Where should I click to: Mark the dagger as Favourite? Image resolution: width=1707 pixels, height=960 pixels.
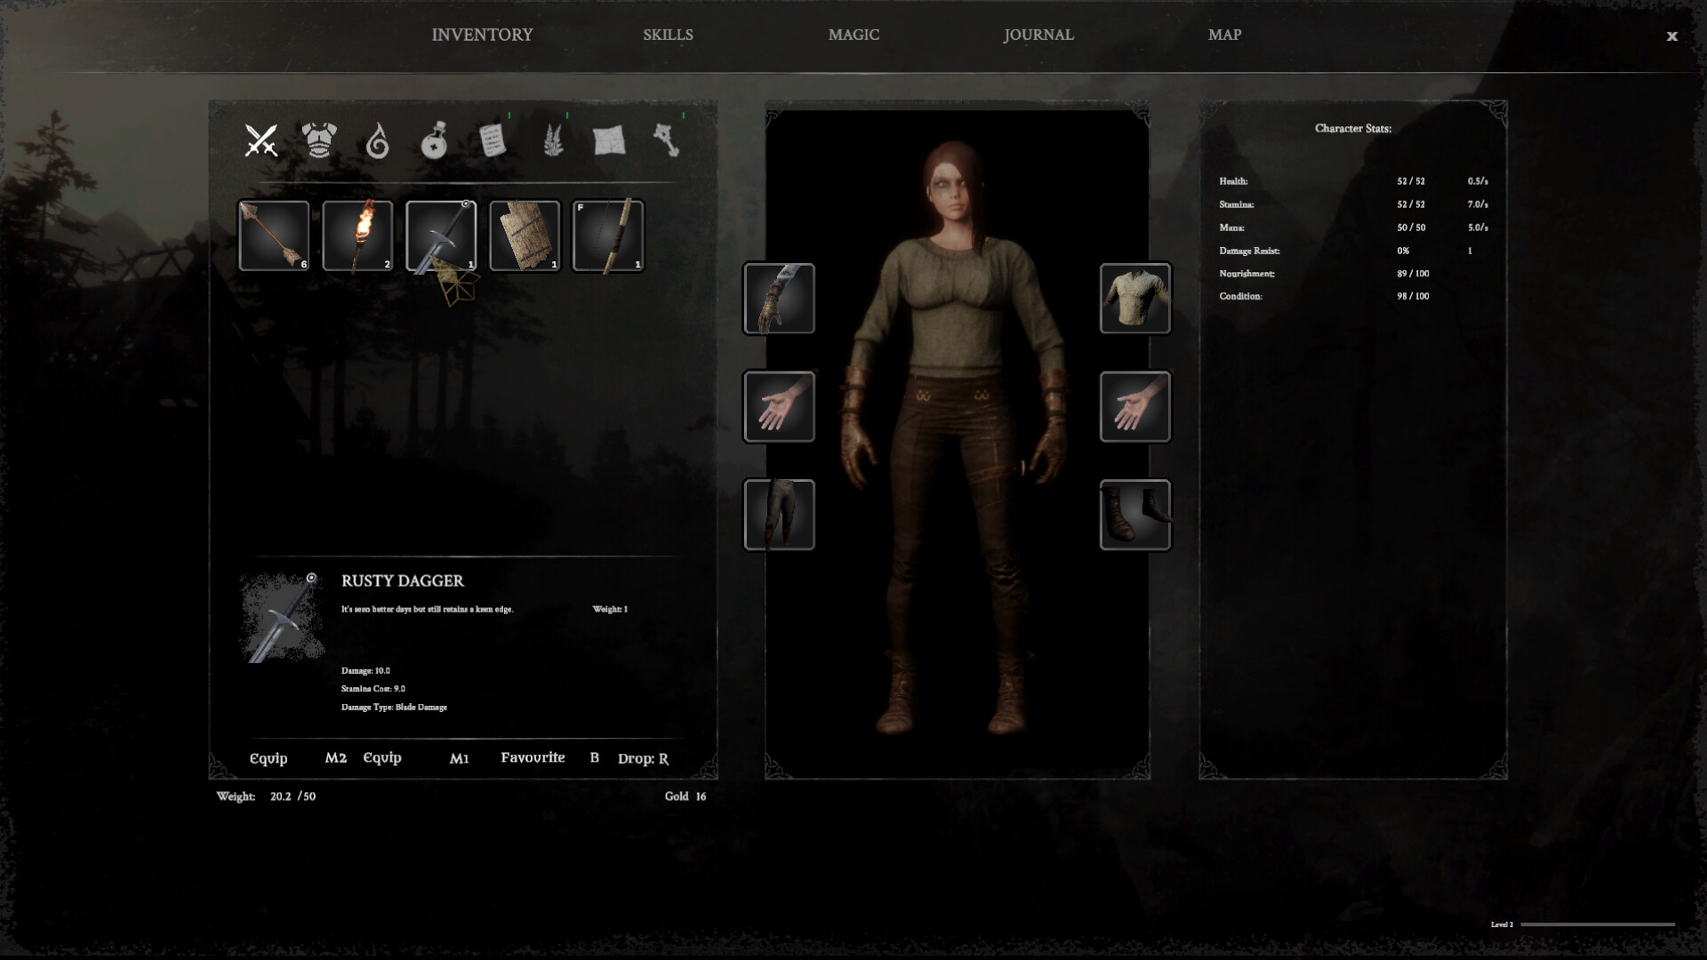click(533, 757)
